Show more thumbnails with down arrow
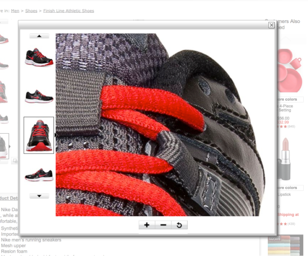Viewport: 308px width, 256px height. tap(39, 196)
